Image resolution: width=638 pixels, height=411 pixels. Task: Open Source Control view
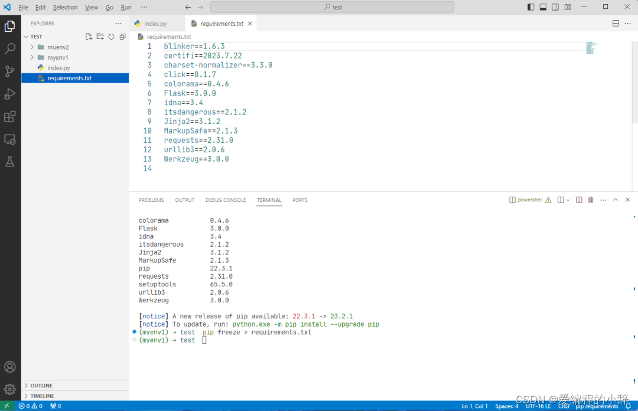point(10,71)
